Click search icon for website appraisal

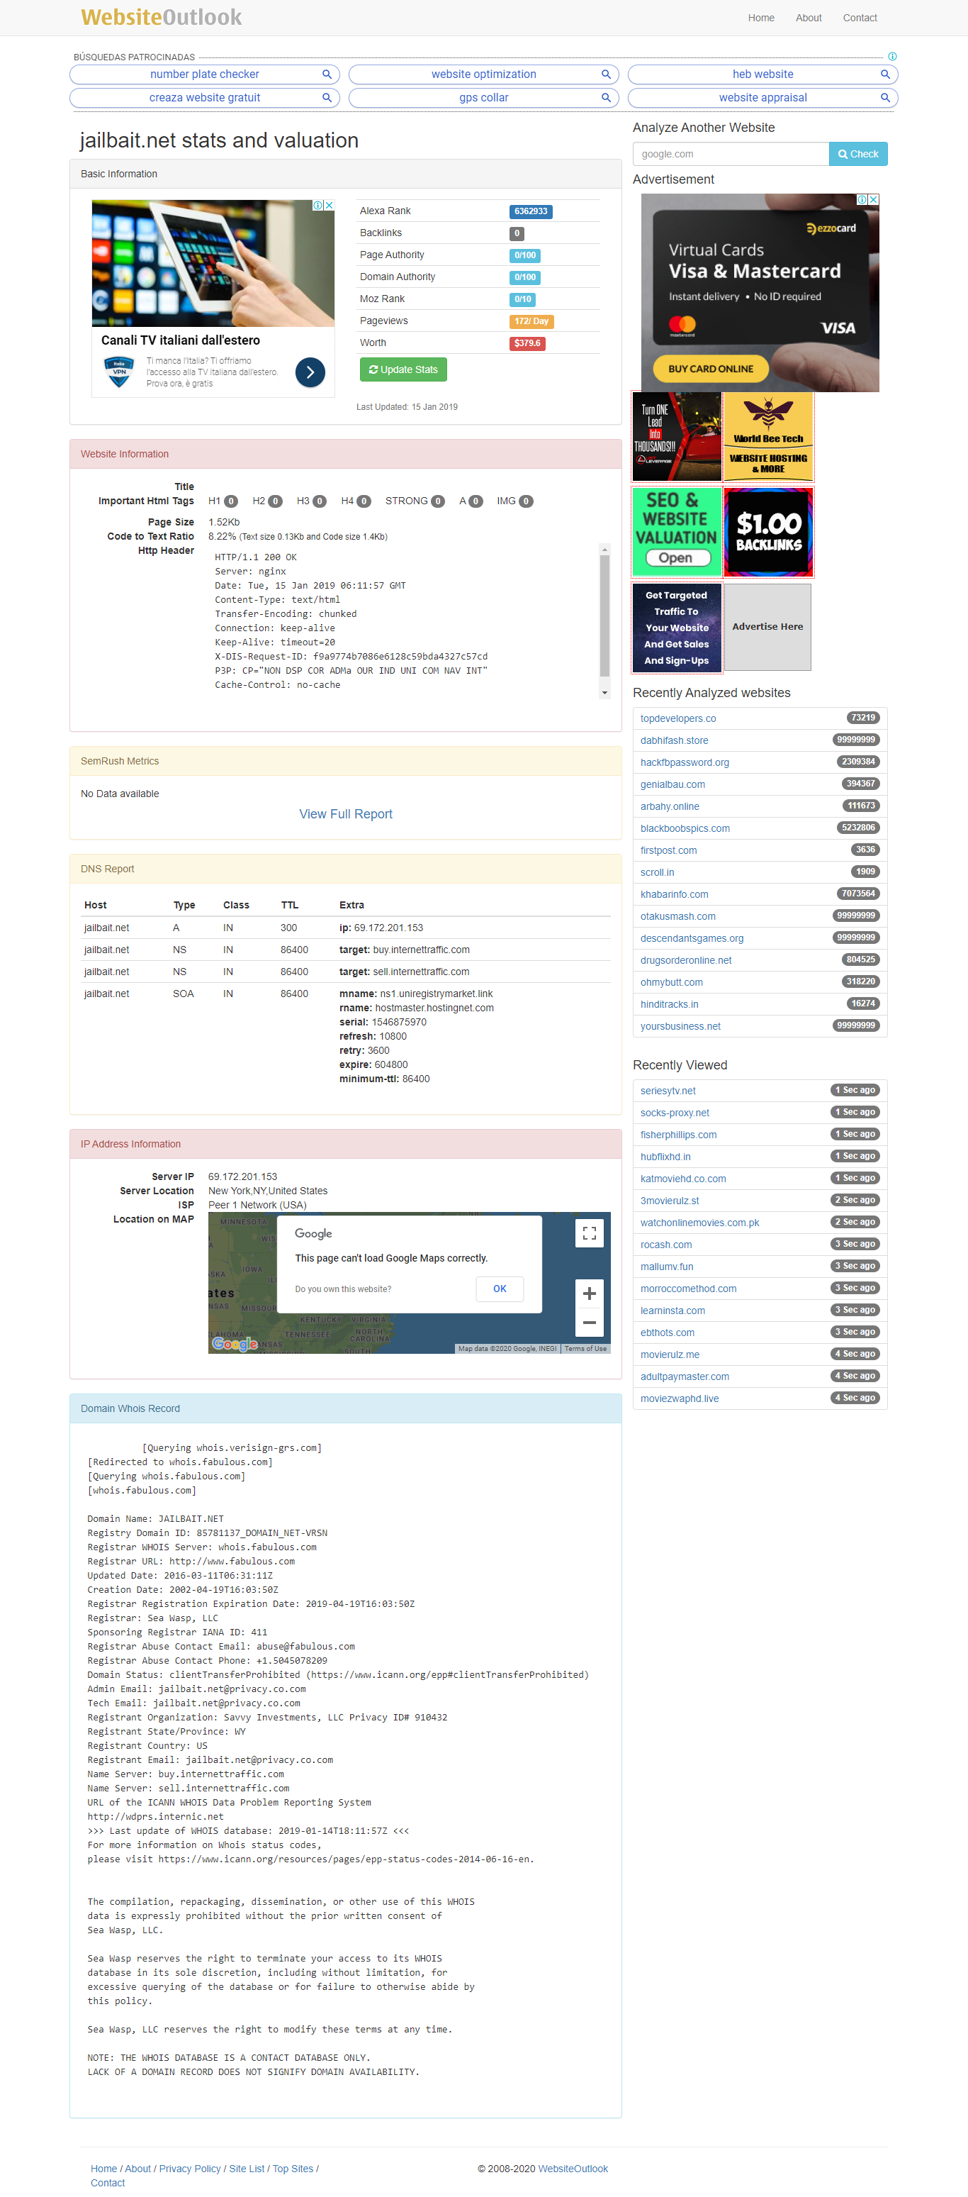[x=885, y=97]
